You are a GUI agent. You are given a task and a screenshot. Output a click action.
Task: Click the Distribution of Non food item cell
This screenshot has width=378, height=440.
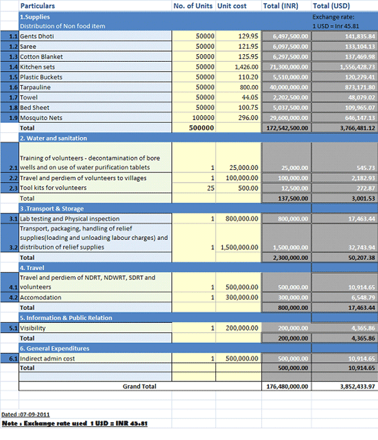[62, 26]
